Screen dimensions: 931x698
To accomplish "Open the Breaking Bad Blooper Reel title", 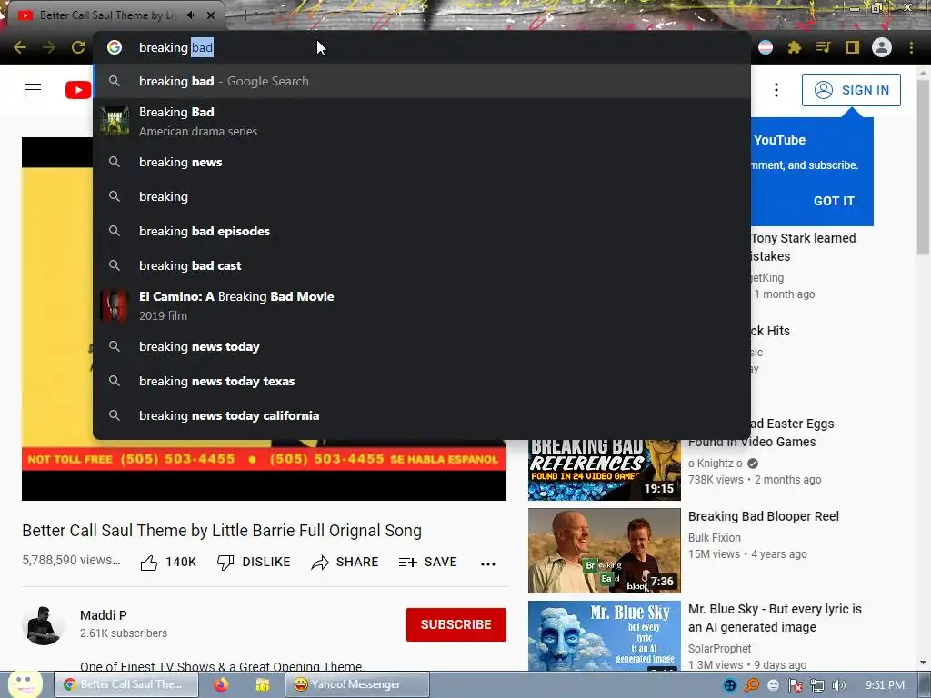I will pyautogui.click(x=763, y=516).
